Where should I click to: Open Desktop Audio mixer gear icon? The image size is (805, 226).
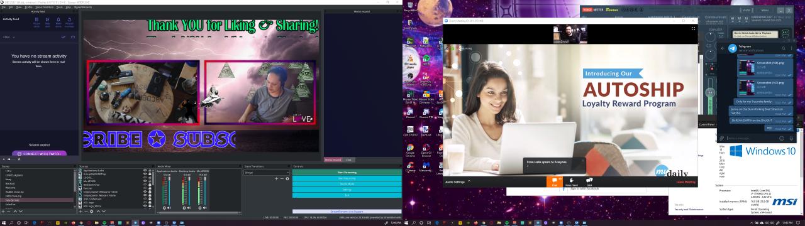pos(184,208)
